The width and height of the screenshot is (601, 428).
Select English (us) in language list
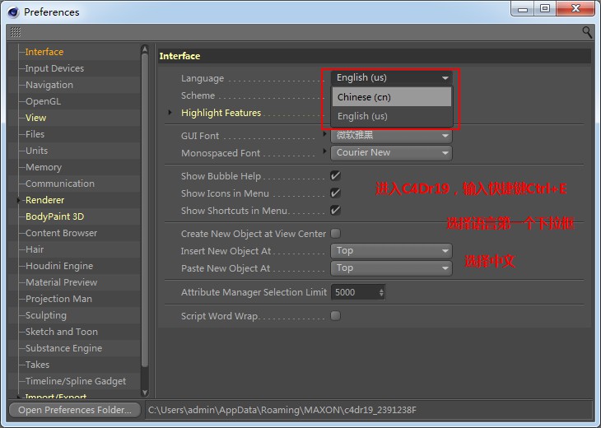[392, 117]
